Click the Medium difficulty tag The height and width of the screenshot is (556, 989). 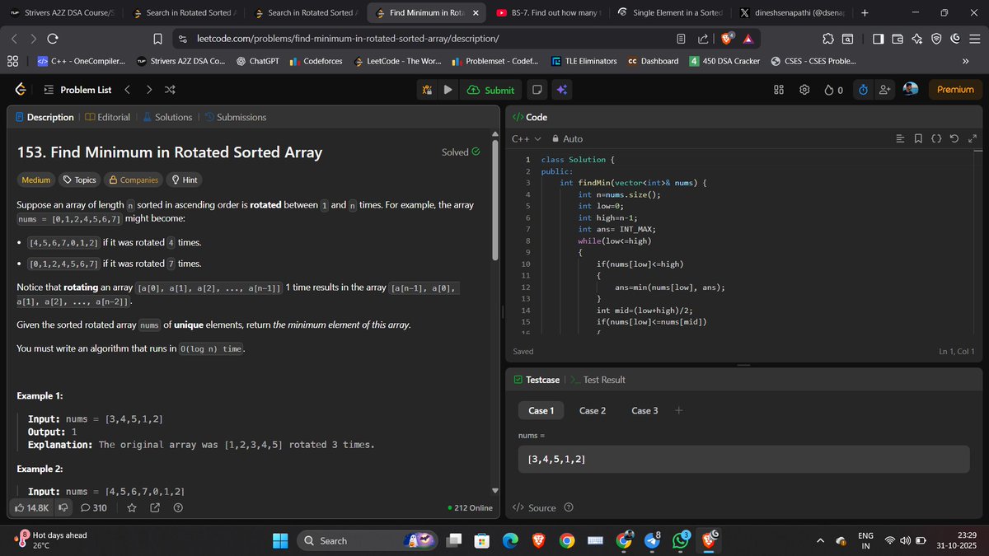pos(35,180)
